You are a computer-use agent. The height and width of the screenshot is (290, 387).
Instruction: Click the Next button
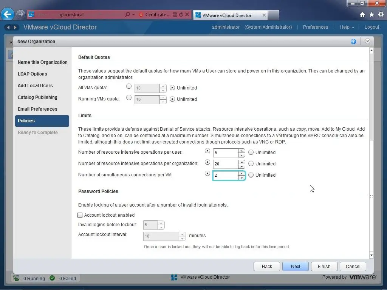click(x=296, y=266)
